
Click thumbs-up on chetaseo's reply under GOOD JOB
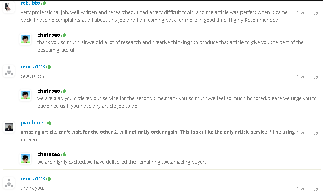point(64,91)
